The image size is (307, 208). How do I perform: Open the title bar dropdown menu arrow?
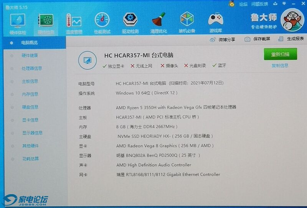pos(284,3)
